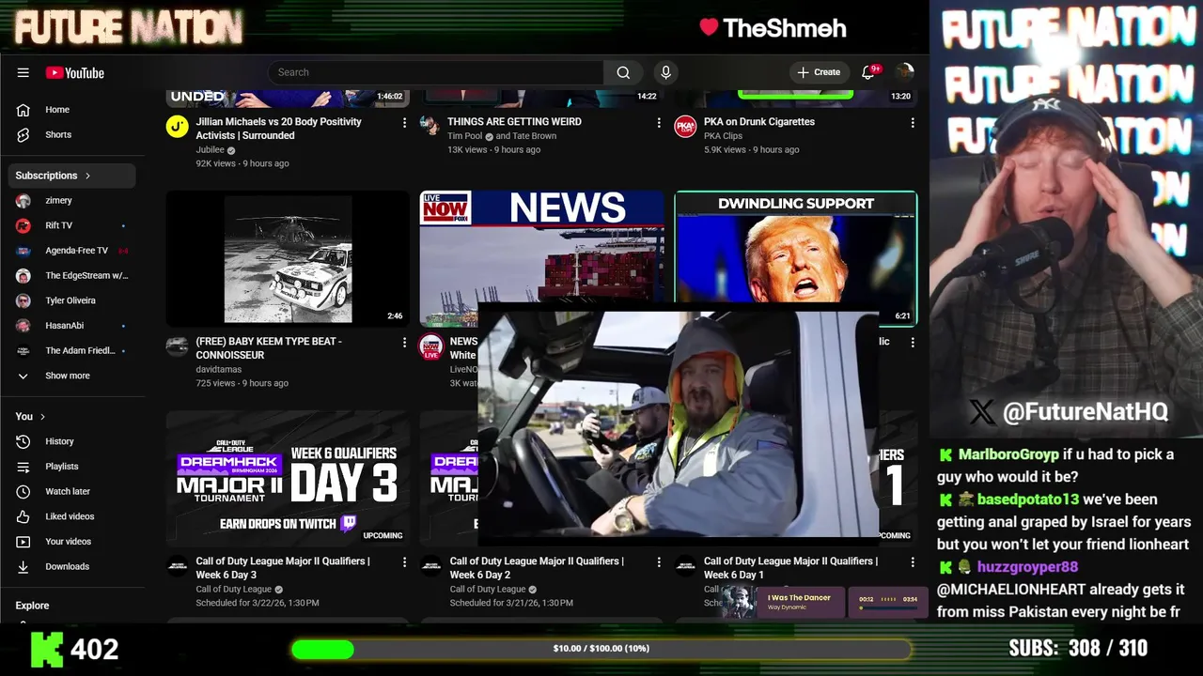Open the account avatar menu

pos(905,72)
